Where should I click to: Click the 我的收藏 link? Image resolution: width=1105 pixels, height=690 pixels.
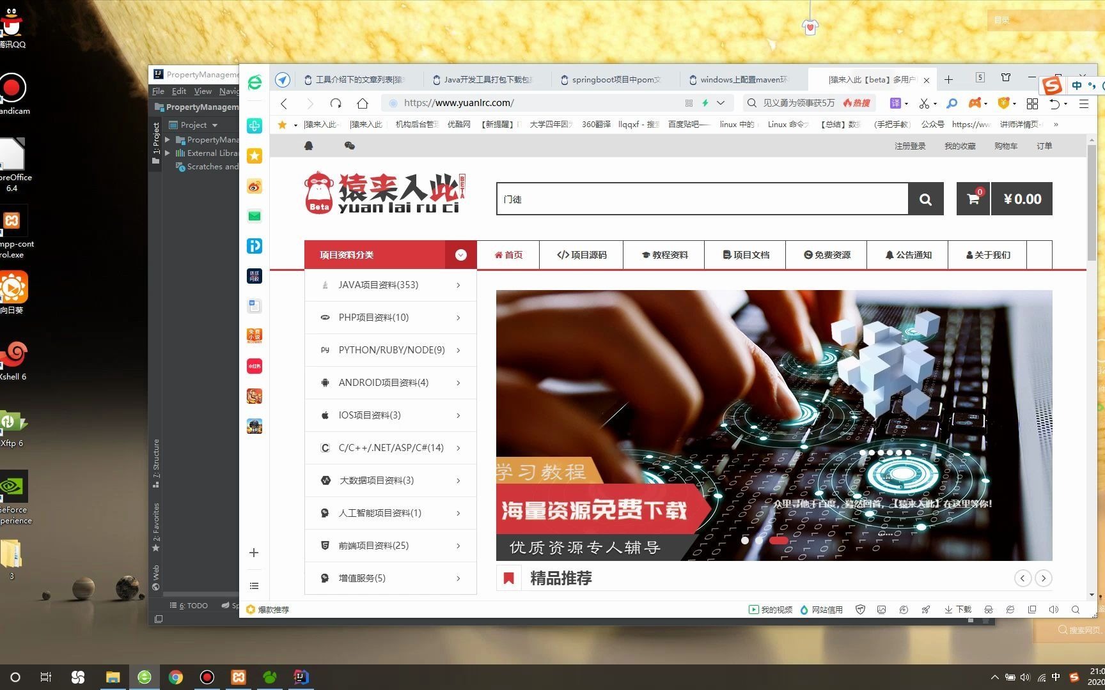pos(960,146)
